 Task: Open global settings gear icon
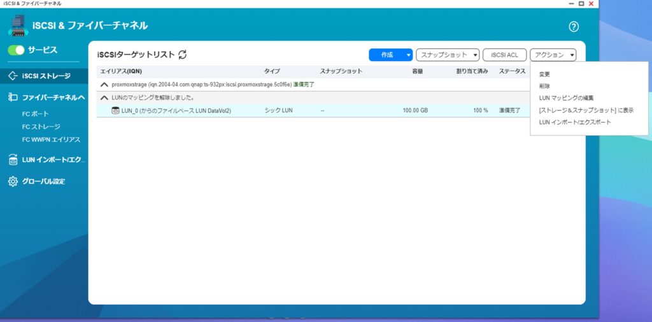point(13,181)
